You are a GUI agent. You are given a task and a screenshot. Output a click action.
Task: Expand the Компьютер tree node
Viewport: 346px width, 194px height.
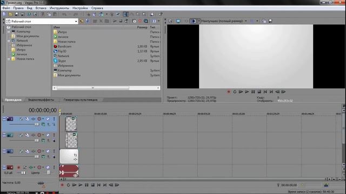[9, 32]
